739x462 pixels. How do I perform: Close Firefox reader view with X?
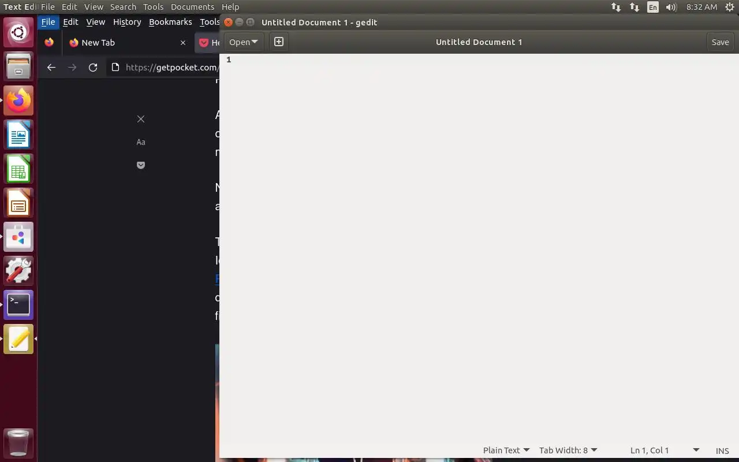point(141,119)
